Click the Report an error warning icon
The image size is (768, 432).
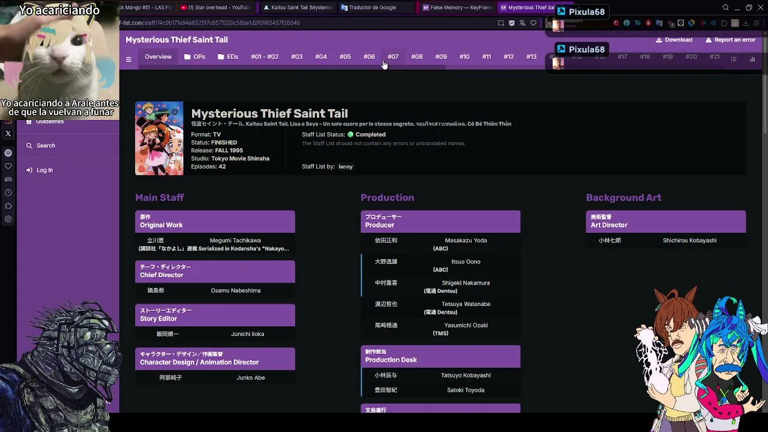tap(709, 40)
